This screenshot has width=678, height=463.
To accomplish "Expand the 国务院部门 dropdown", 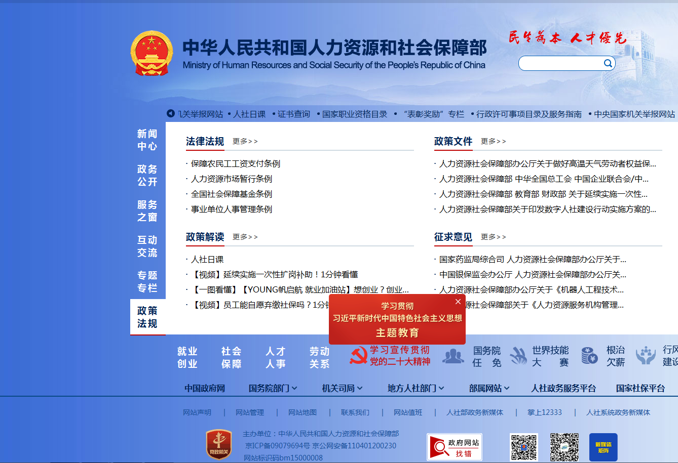I will click(273, 388).
